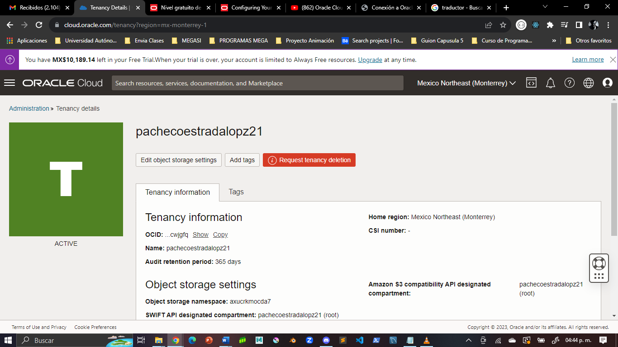Open the Windows notification center
The height and width of the screenshot is (347, 618).
tap(603, 340)
